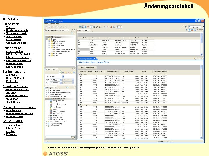Select the Bayer Bernd row in employee table
209x156 pixels.
pyautogui.click(x=116, y=51)
